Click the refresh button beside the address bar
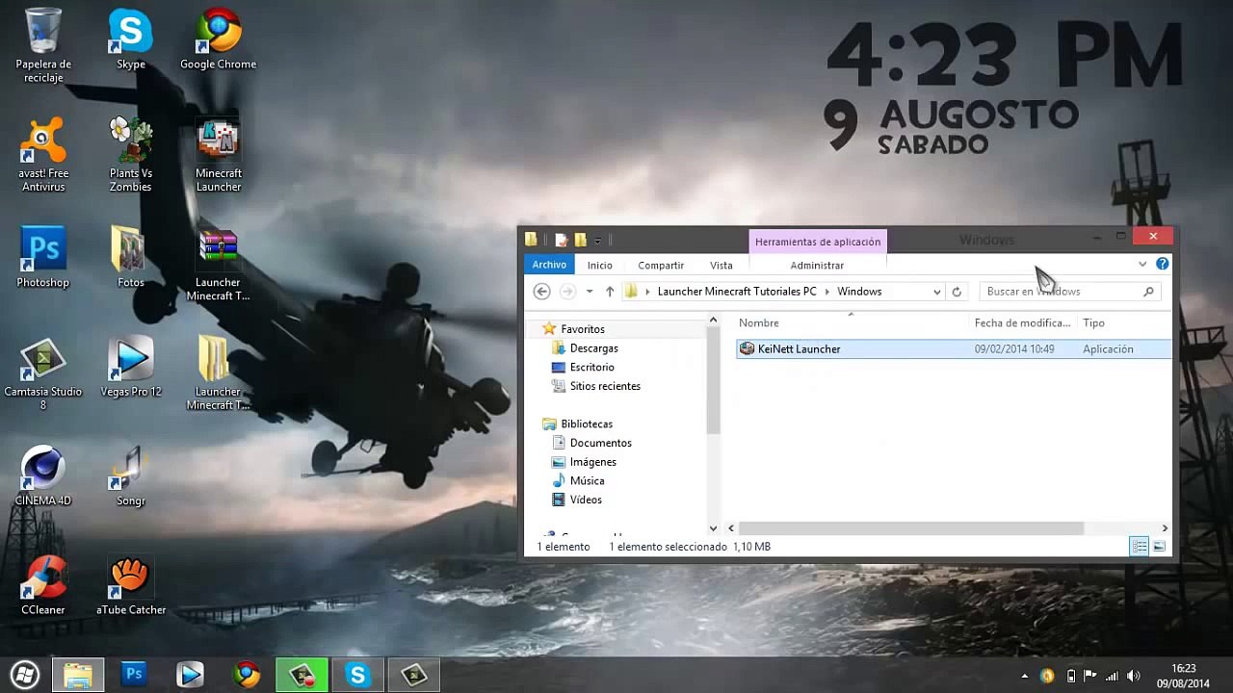Image resolution: width=1233 pixels, height=693 pixels. click(957, 292)
